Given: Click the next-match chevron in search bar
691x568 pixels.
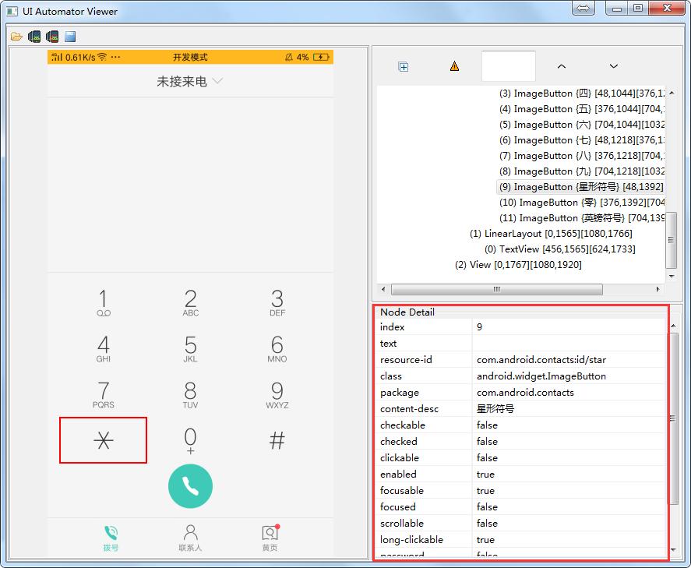Looking at the screenshot, I should coord(615,66).
